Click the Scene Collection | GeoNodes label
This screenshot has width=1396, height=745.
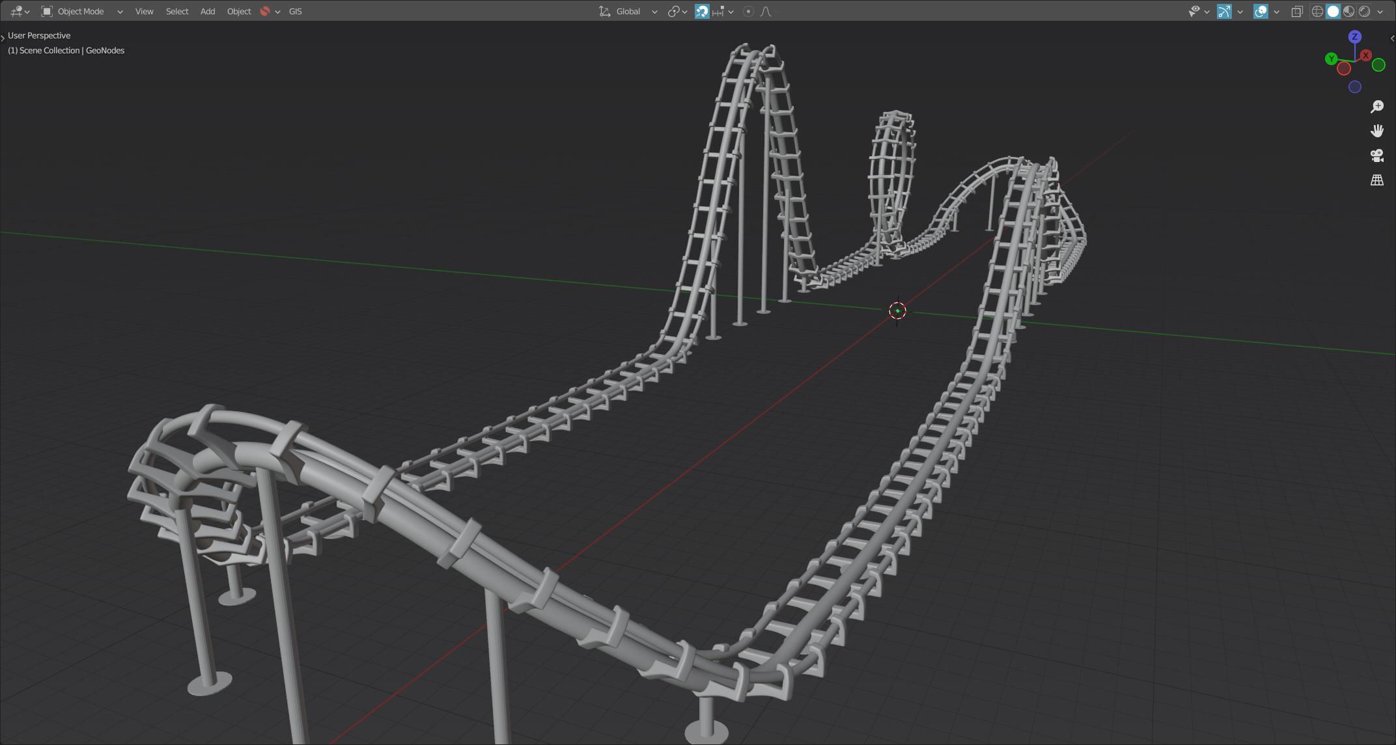[66, 50]
